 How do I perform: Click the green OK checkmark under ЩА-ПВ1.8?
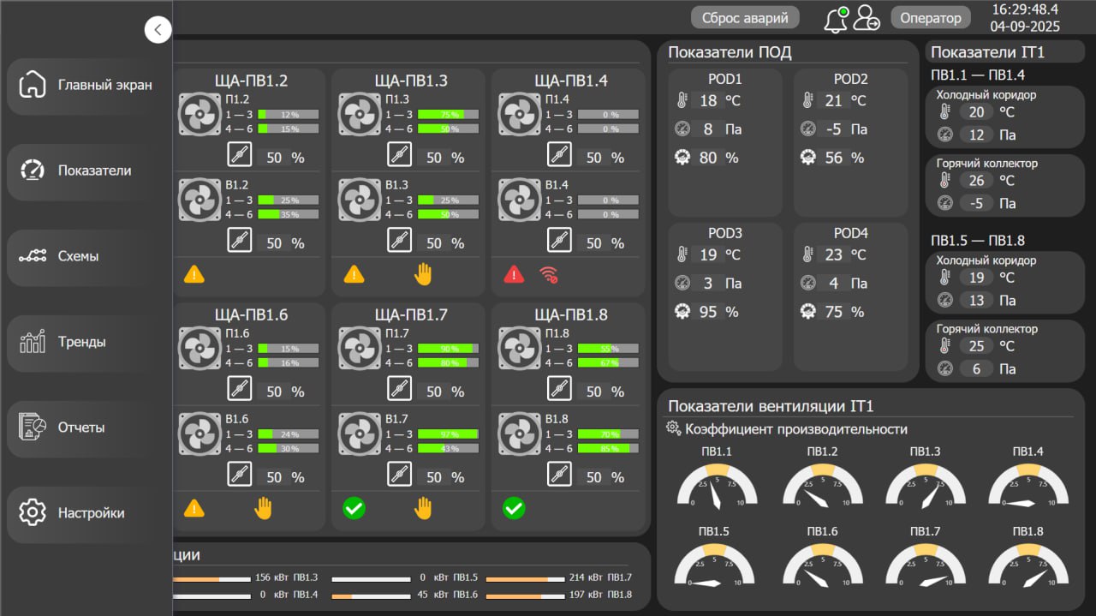click(514, 508)
